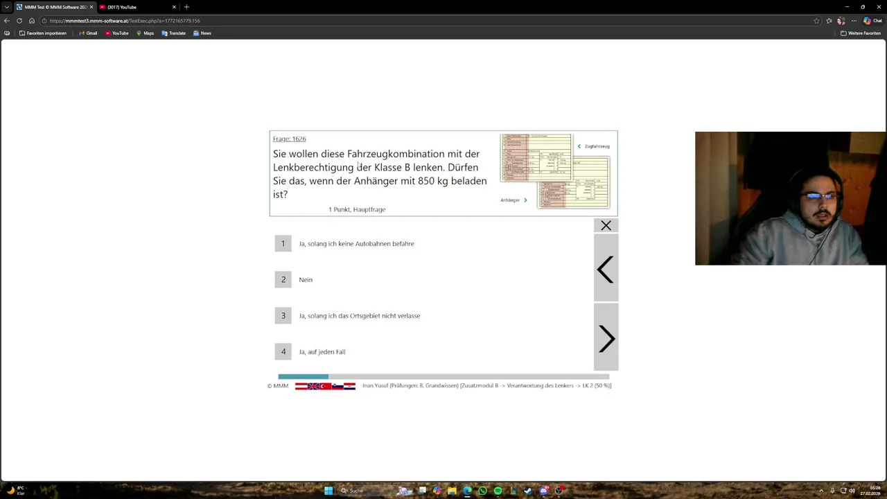
Task: Open 'Favoriten importieren' bookmark
Action: 43,33
